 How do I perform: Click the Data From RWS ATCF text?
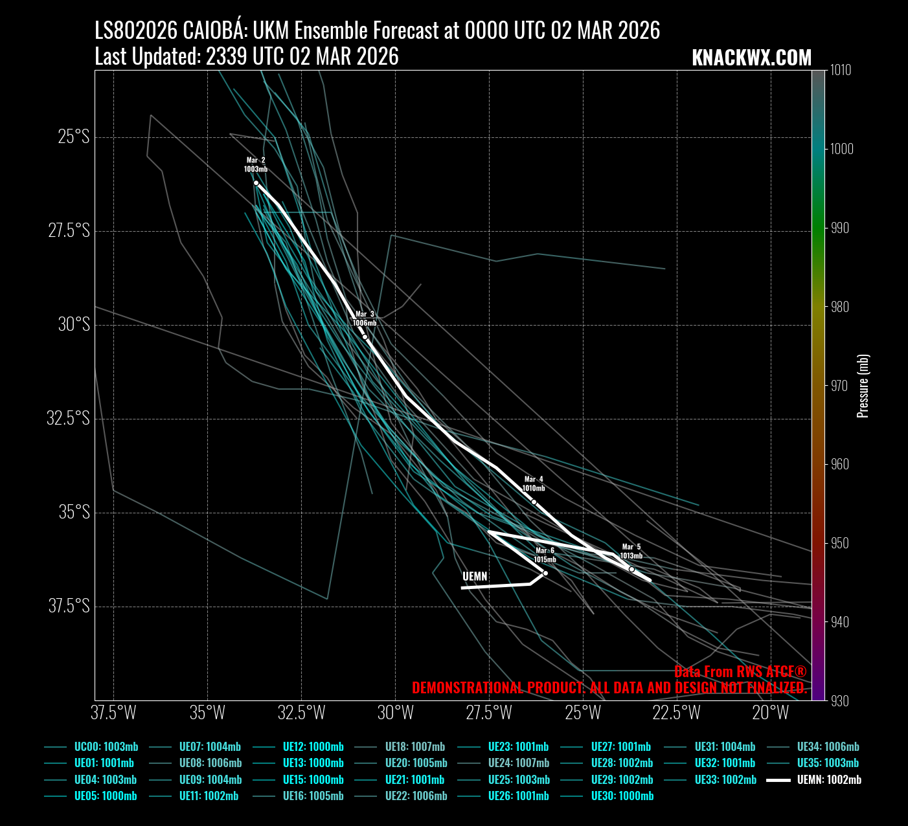click(x=740, y=671)
